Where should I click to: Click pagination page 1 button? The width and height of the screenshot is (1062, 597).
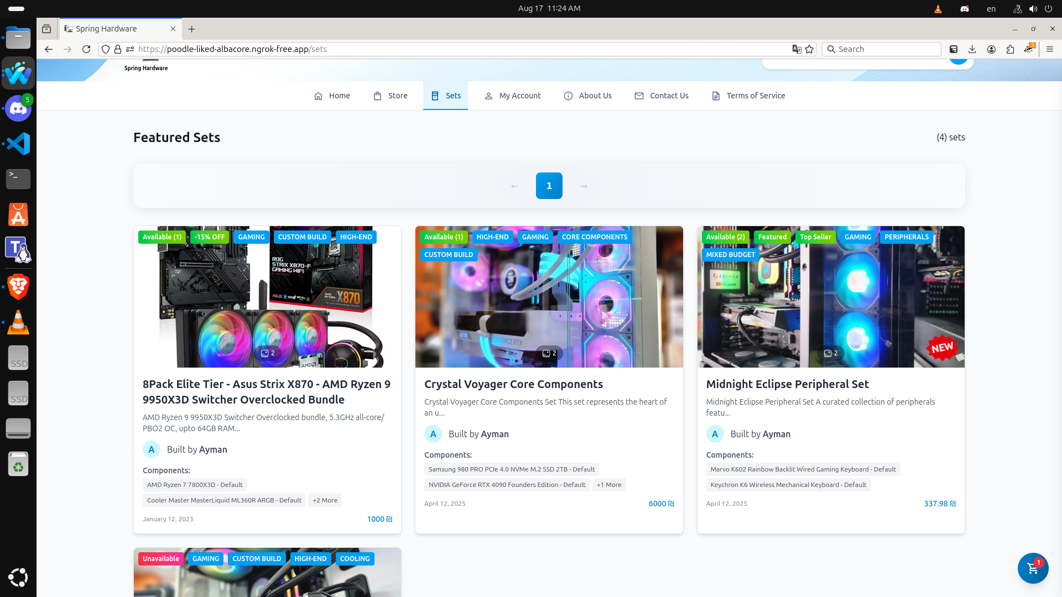549,186
